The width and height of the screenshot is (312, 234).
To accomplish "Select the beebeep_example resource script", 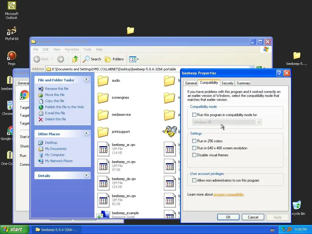I will coord(118,214).
